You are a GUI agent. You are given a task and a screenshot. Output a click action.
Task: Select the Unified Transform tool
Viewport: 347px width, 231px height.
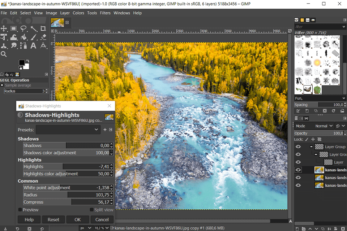[4, 37]
